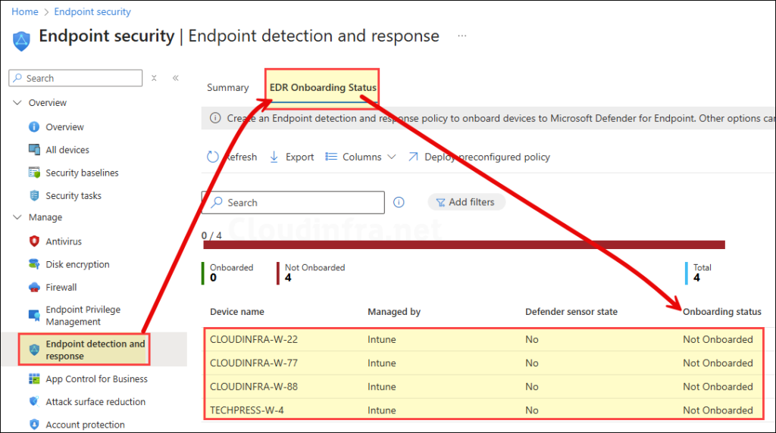Click the Add filters funnel icon
Screen dimensions: 776x433
click(x=440, y=202)
